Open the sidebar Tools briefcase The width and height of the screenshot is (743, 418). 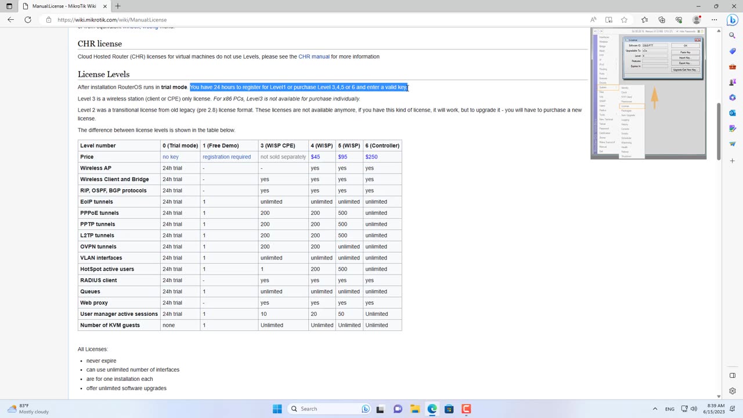point(733,67)
